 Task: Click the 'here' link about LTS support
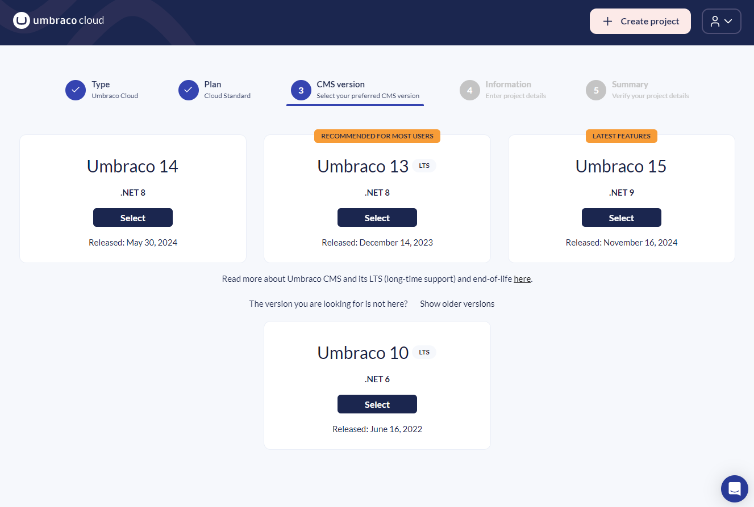[522, 278]
